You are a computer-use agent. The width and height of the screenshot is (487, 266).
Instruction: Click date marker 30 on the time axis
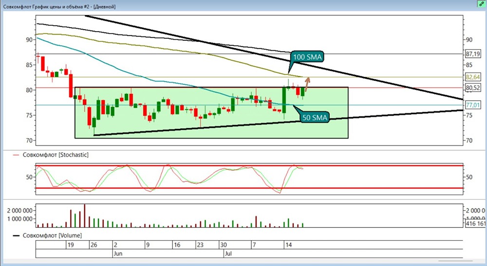coord(224,245)
